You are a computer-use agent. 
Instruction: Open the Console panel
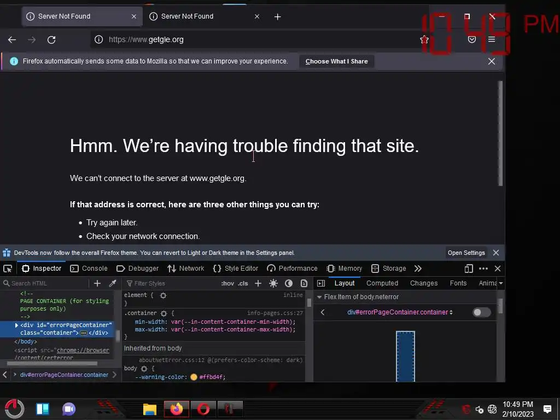[89, 269]
